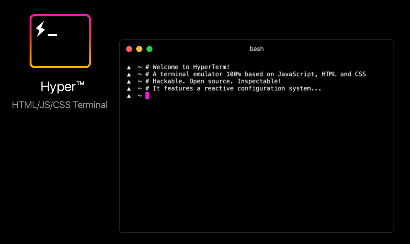
Task: Click the underscore cursor in the Hyper logo
Action: click(x=52, y=35)
